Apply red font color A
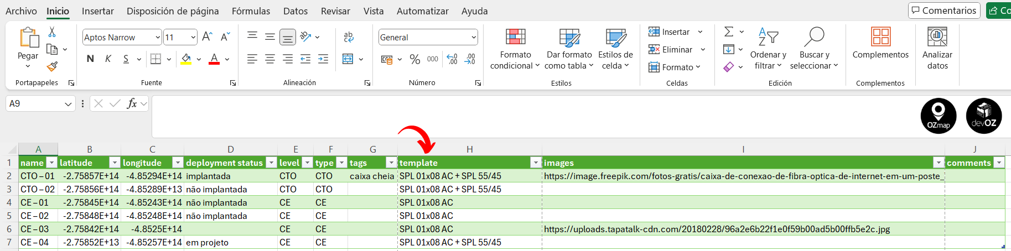Image resolution: width=1011 pixels, height=251 pixels. click(214, 59)
